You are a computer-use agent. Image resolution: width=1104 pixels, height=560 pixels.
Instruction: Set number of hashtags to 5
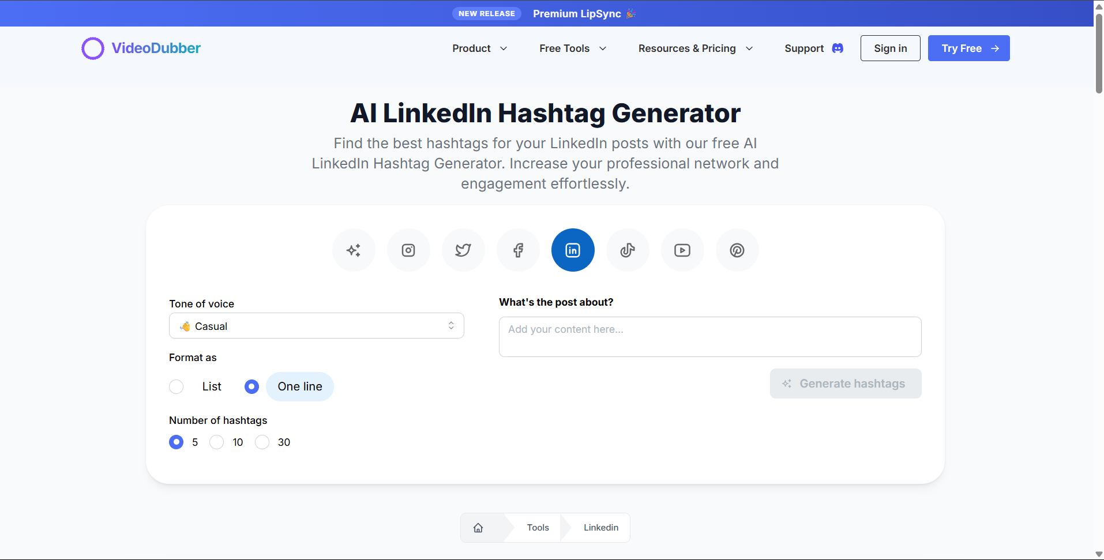[x=177, y=442]
